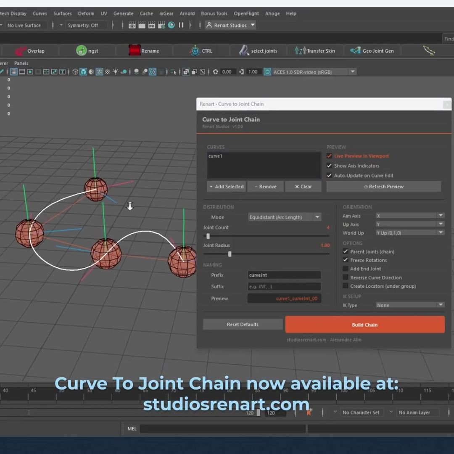
Task: Enable Add End Joint option
Action: [346, 269]
